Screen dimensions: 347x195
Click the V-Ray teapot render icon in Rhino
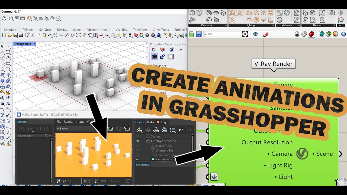point(11,18)
